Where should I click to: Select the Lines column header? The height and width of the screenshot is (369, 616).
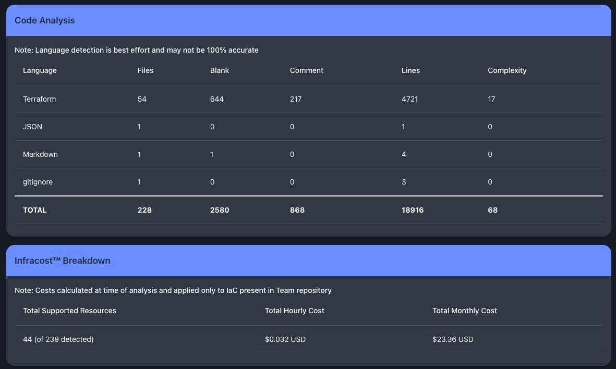[x=410, y=70]
